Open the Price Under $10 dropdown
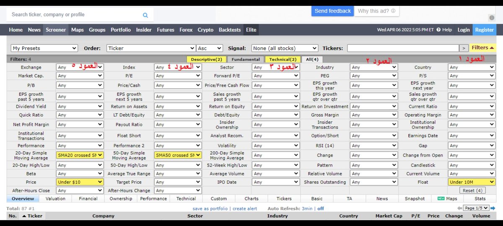Viewport: 503px width, 226px height. point(80,182)
